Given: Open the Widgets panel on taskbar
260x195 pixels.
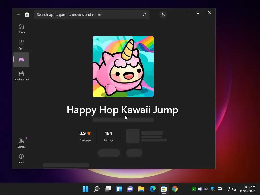Looking at the screenshot, I should [119, 189].
